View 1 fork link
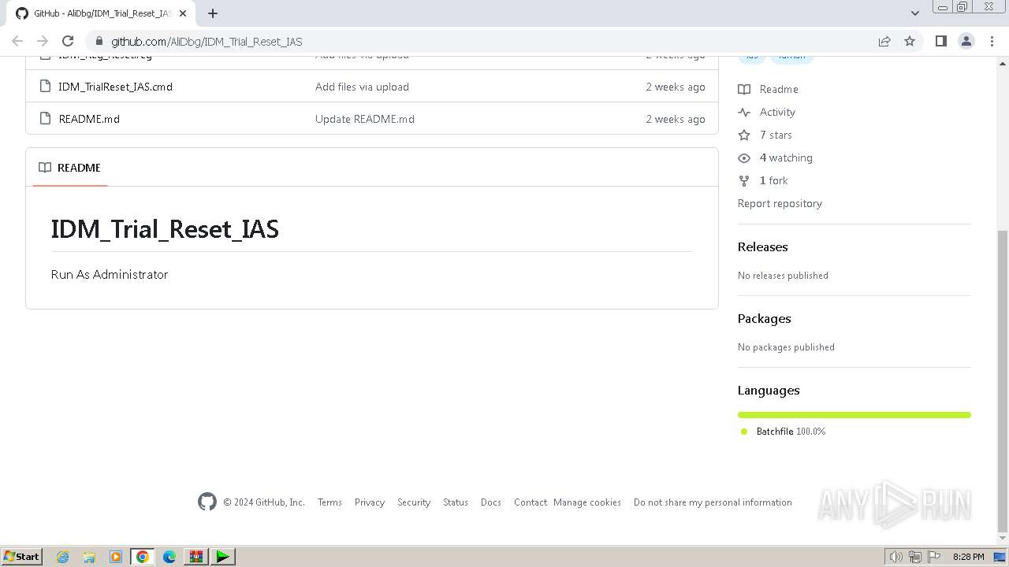 point(773,180)
